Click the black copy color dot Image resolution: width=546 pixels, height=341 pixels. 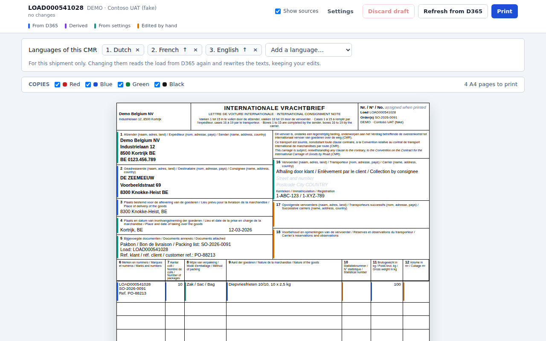[x=165, y=84]
